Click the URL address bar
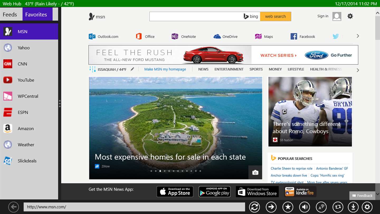The height and width of the screenshot is (214, 380). click(x=134, y=207)
